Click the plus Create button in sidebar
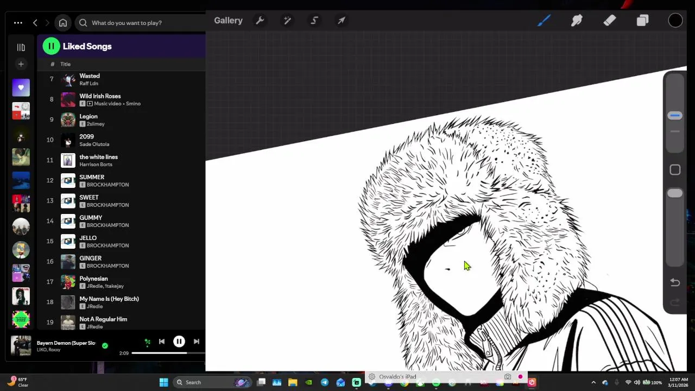This screenshot has height=391, width=695. (x=21, y=64)
